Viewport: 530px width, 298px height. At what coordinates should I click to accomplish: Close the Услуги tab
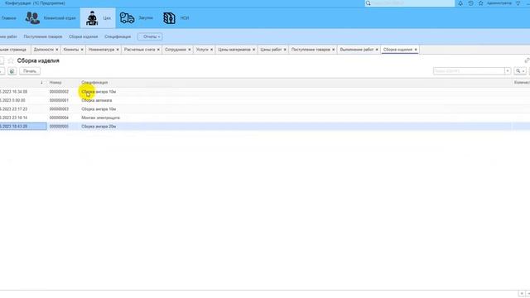point(212,50)
